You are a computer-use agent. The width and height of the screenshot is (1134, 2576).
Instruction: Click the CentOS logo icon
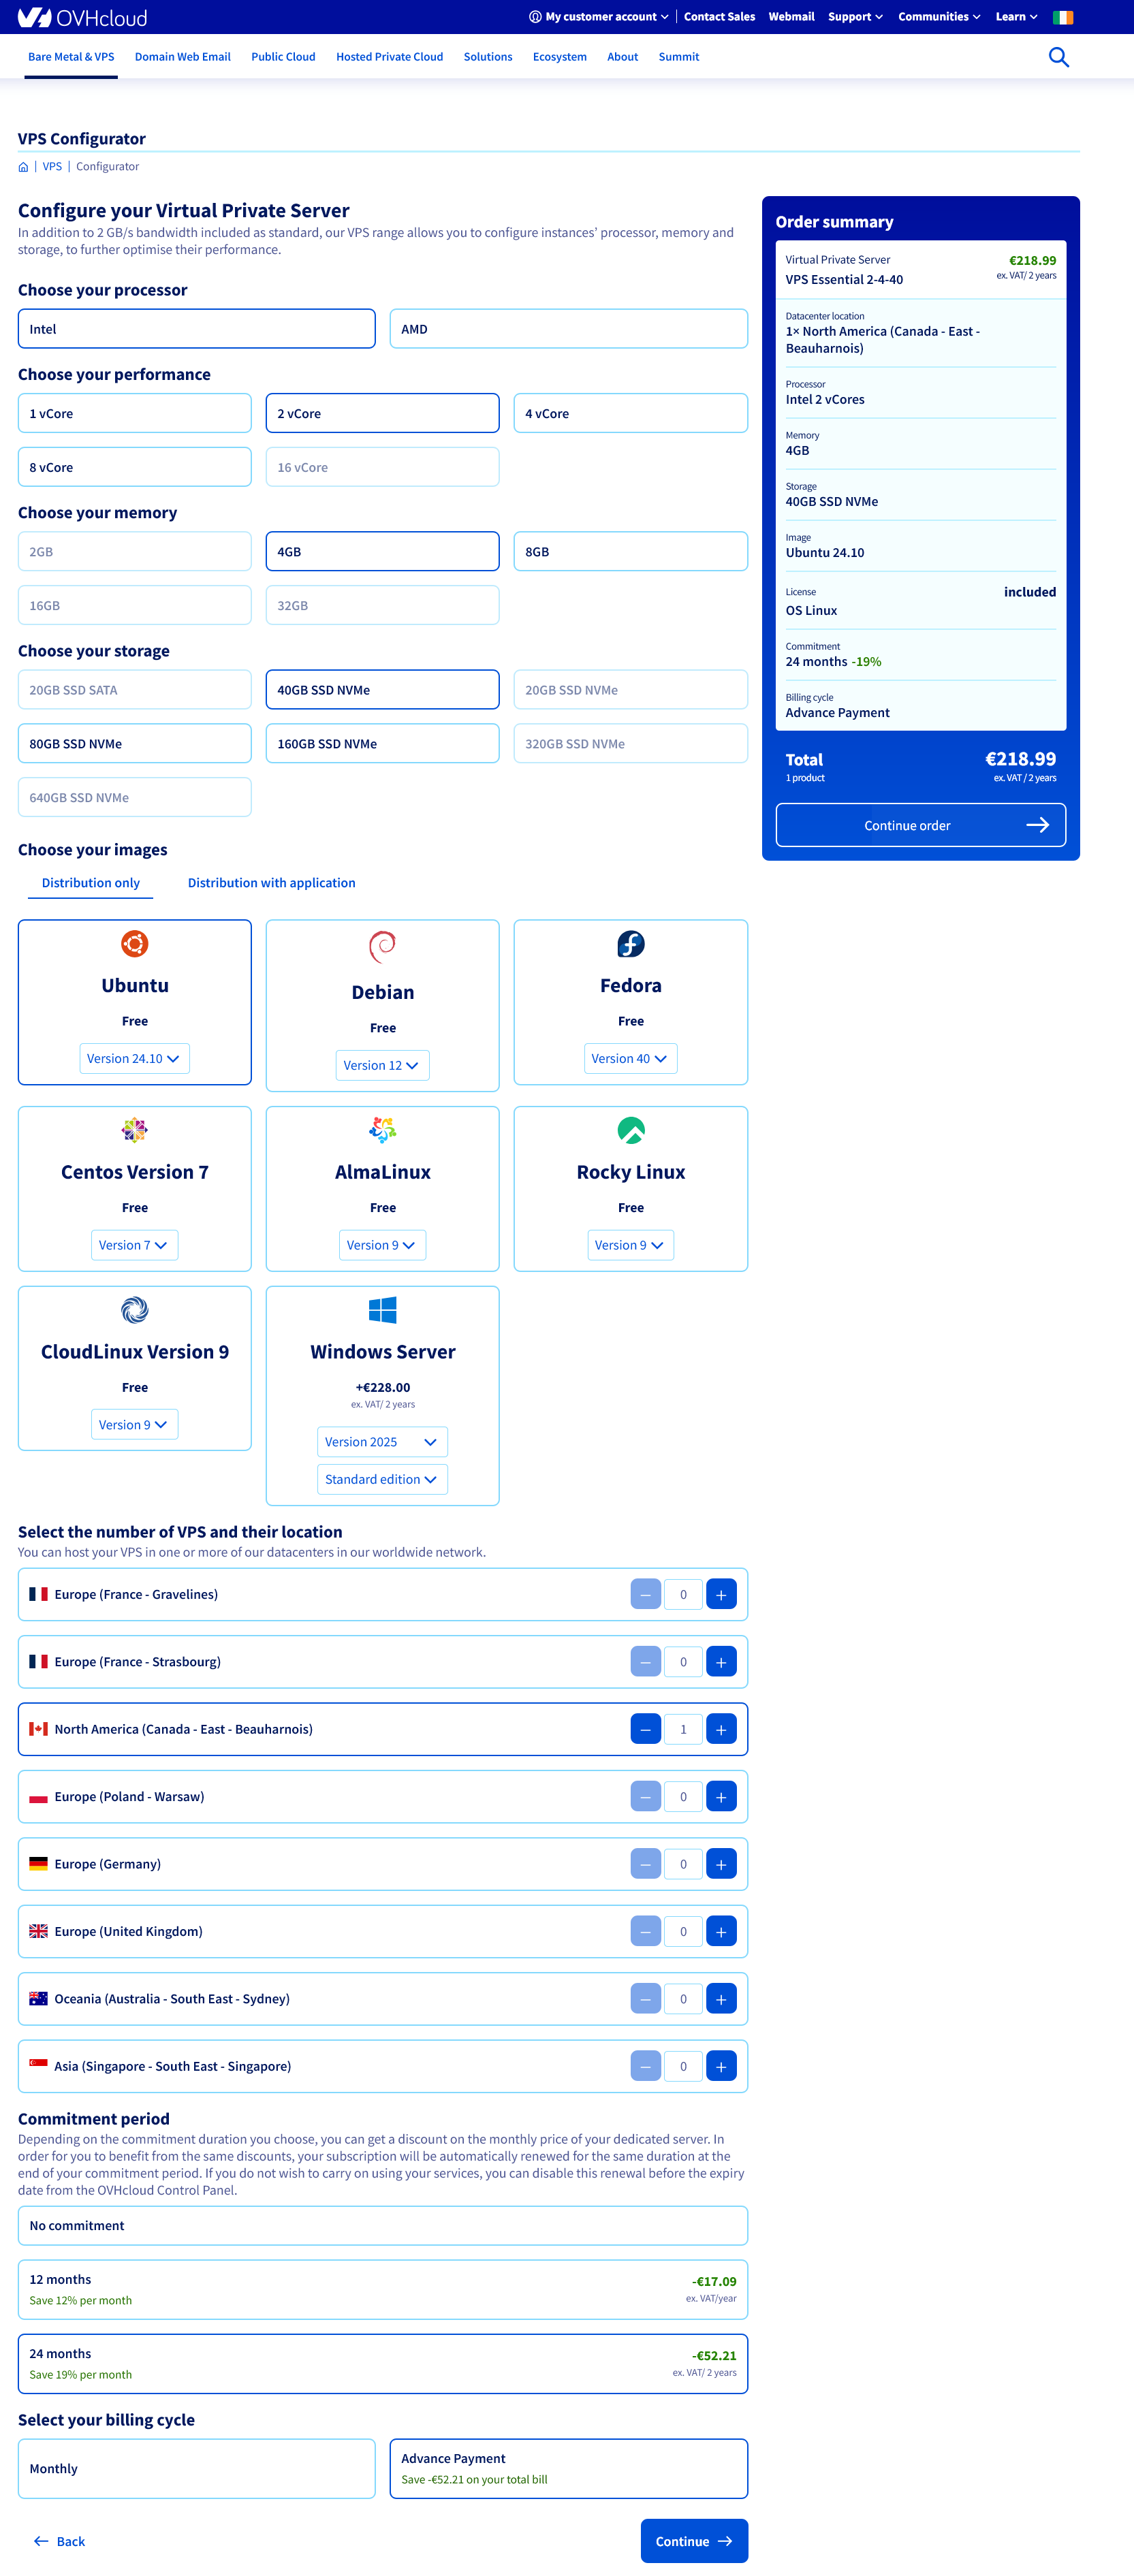[135, 1130]
